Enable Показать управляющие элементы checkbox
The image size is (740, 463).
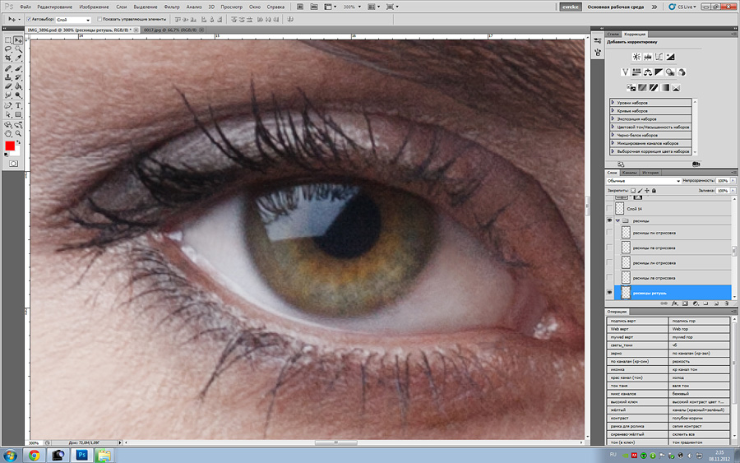99,20
